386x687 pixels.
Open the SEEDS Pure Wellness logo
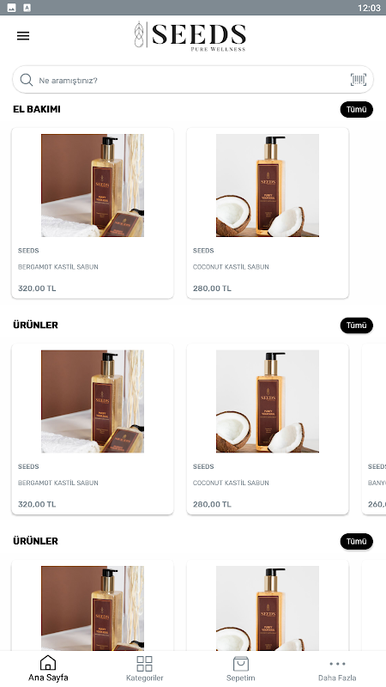pyautogui.click(x=190, y=36)
